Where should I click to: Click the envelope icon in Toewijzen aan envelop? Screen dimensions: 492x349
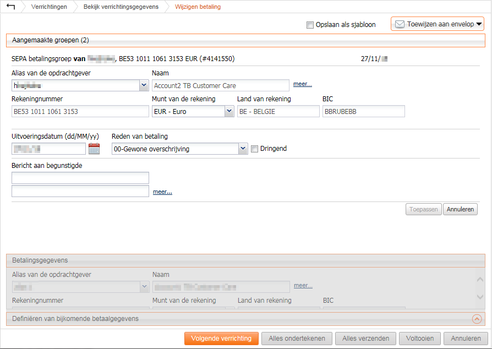point(400,24)
